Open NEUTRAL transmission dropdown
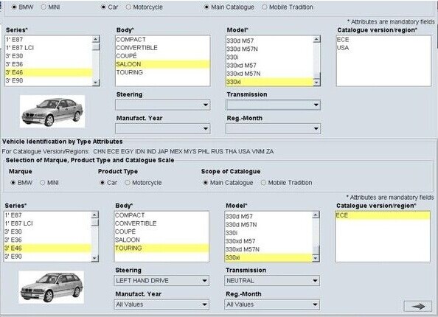Viewport: 438px width, 317px height. [x=272, y=281]
